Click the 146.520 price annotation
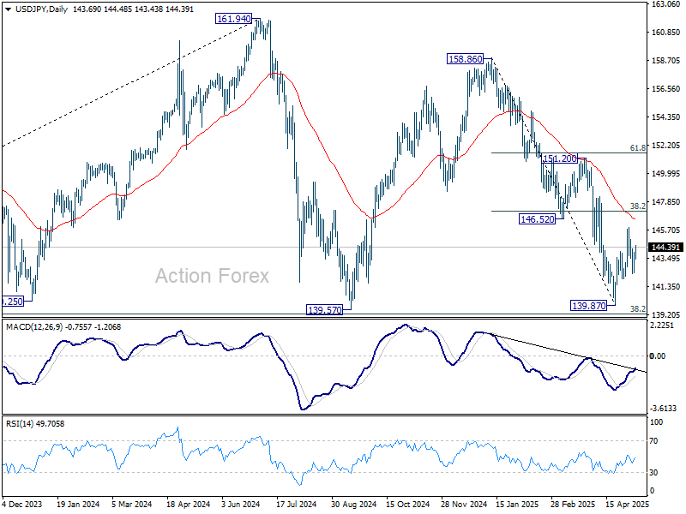This screenshot has width=686, height=514. tap(538, 219)
